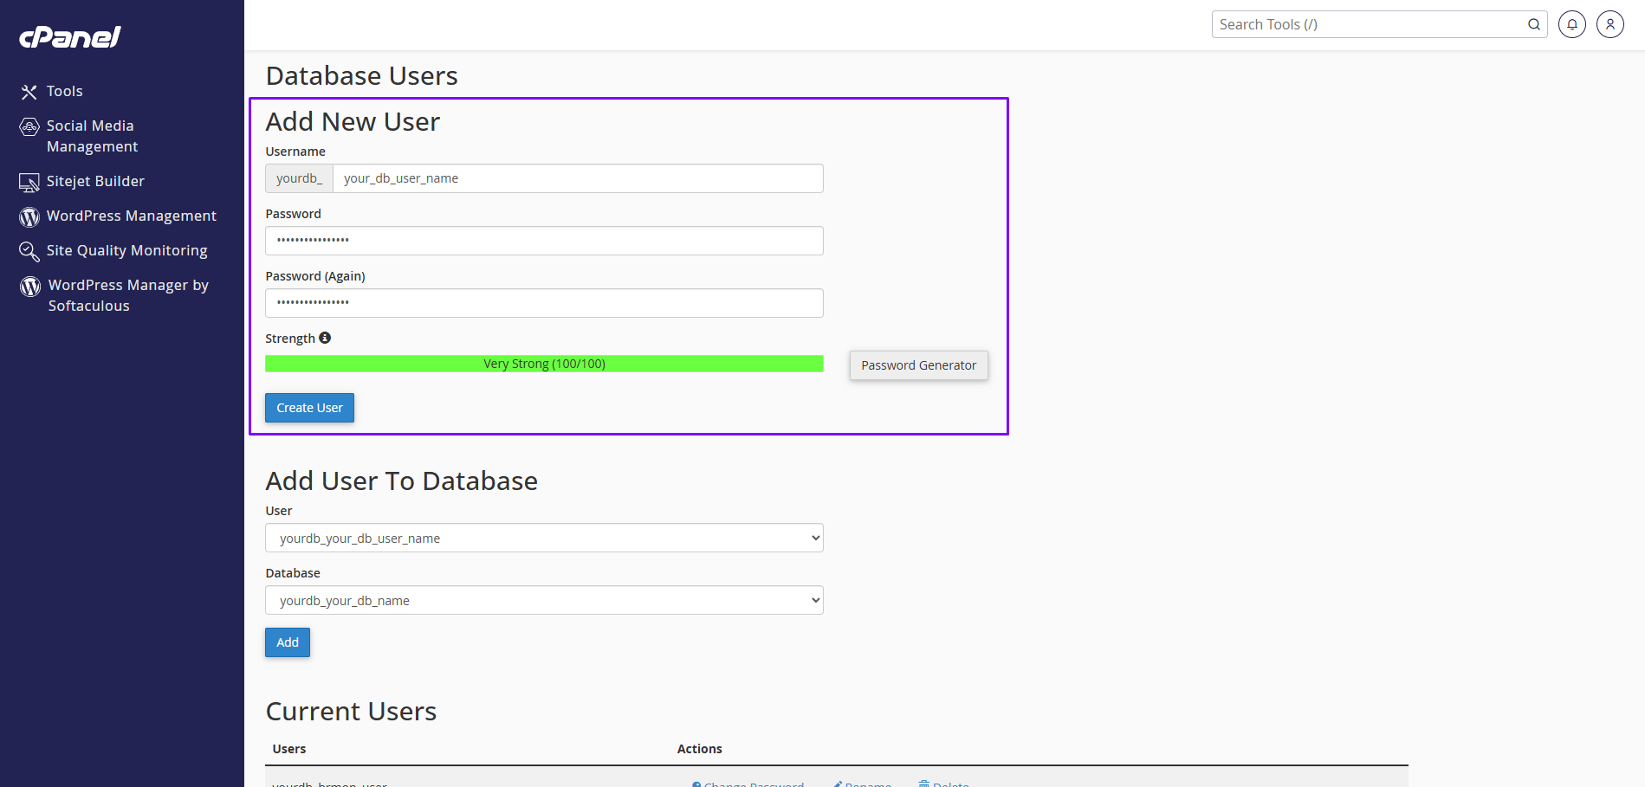Expand the User dropdown

point(544,538)
